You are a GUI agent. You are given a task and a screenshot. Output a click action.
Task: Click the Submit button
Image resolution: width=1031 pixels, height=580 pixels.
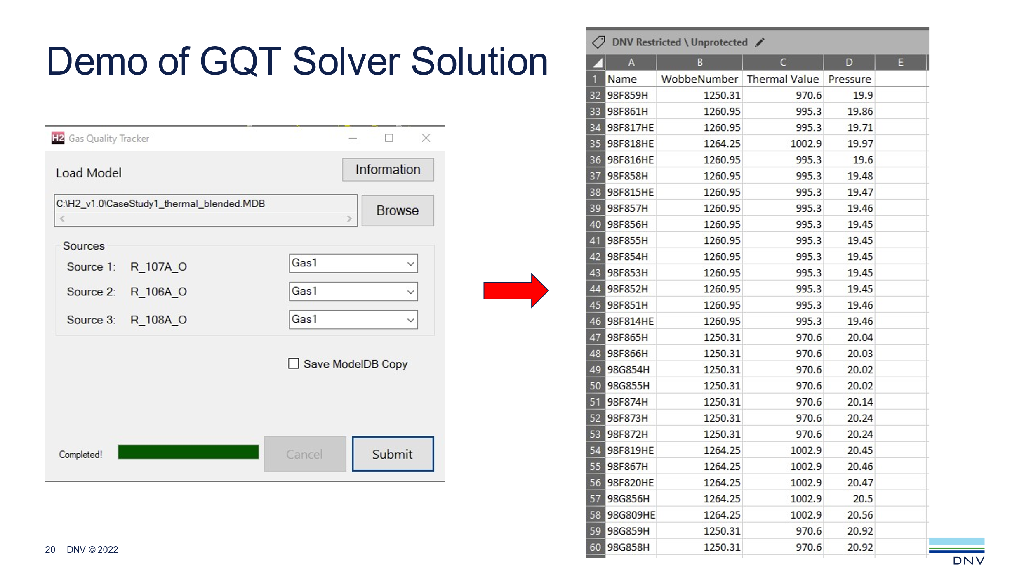point(393,454)
